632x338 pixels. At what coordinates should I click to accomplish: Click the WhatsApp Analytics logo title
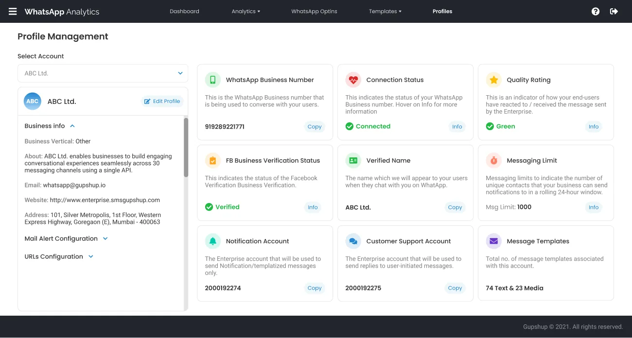[62, 12]
